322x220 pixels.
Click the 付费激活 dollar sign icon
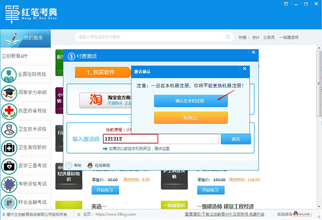pos(71,56)
